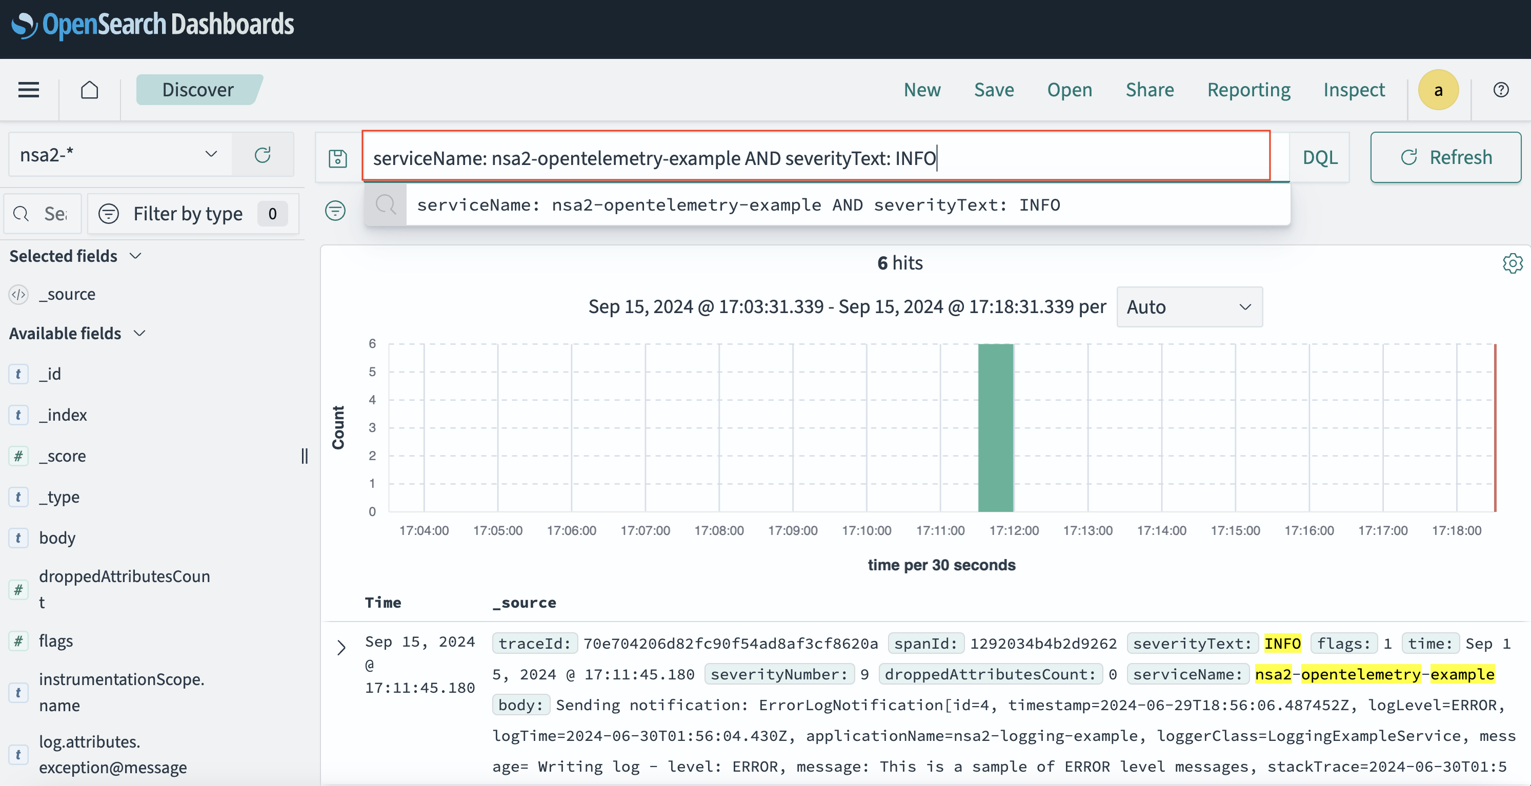Click the search magnifier in field search

point(21,214)
